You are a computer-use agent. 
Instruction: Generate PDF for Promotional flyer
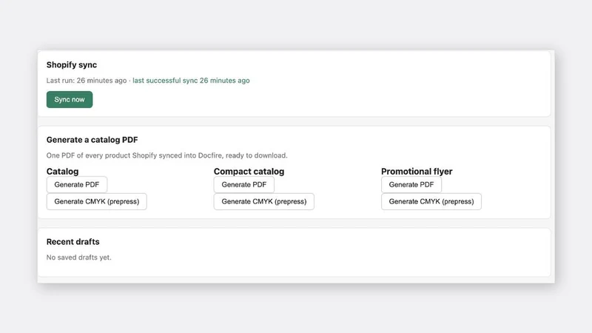pyautogui.click(x=411, y=184)
